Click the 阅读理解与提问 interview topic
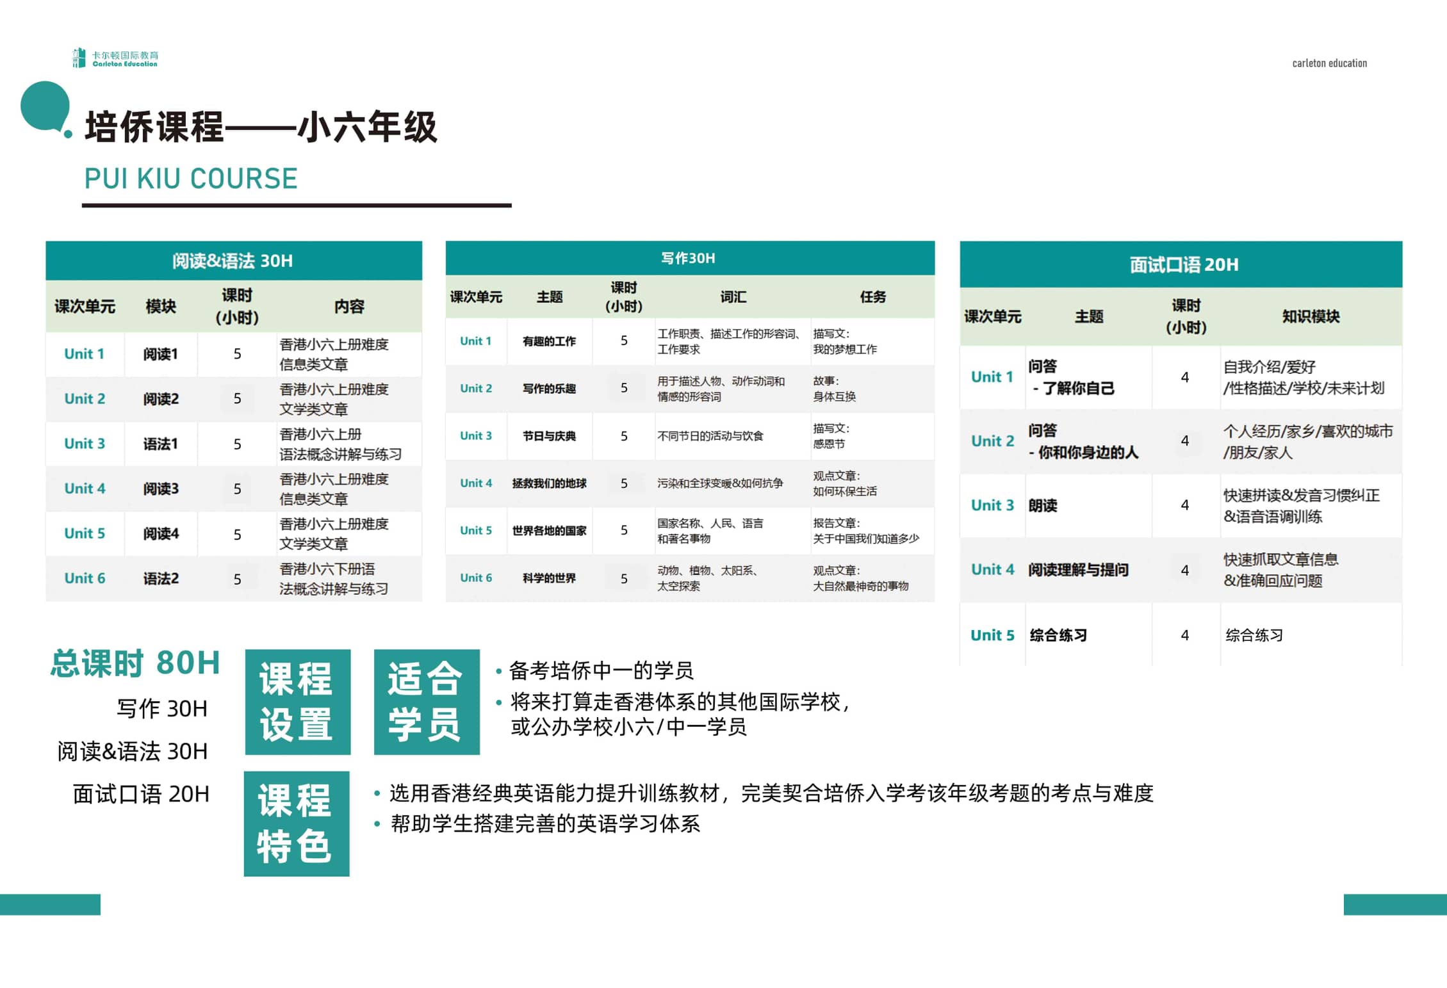 click(x=1088, y=569)
